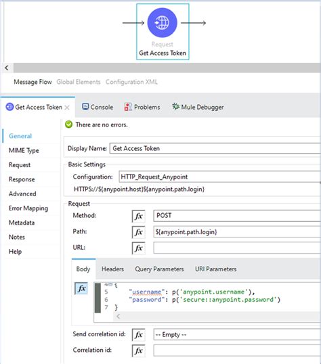Open Error Mapping settings section
Image resolution: width=321 pixels, height=364 pixels.
click(x=28, y=208)
